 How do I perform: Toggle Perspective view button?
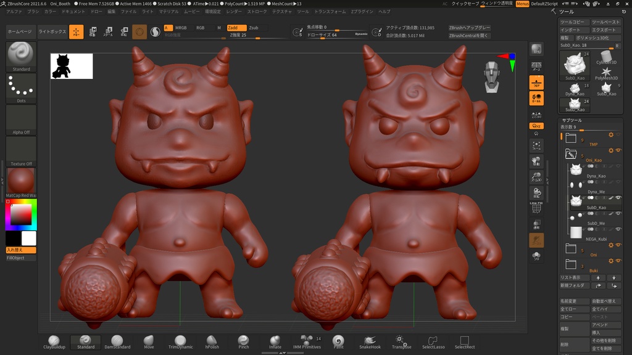coord(536,67)
